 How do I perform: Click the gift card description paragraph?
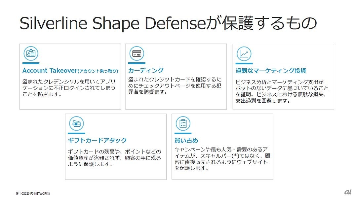114,157
